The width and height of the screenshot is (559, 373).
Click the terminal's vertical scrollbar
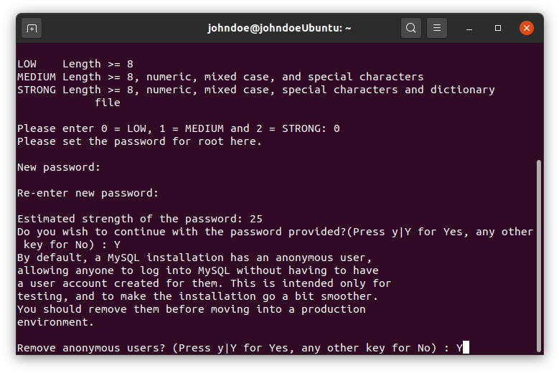pos(539,255)
